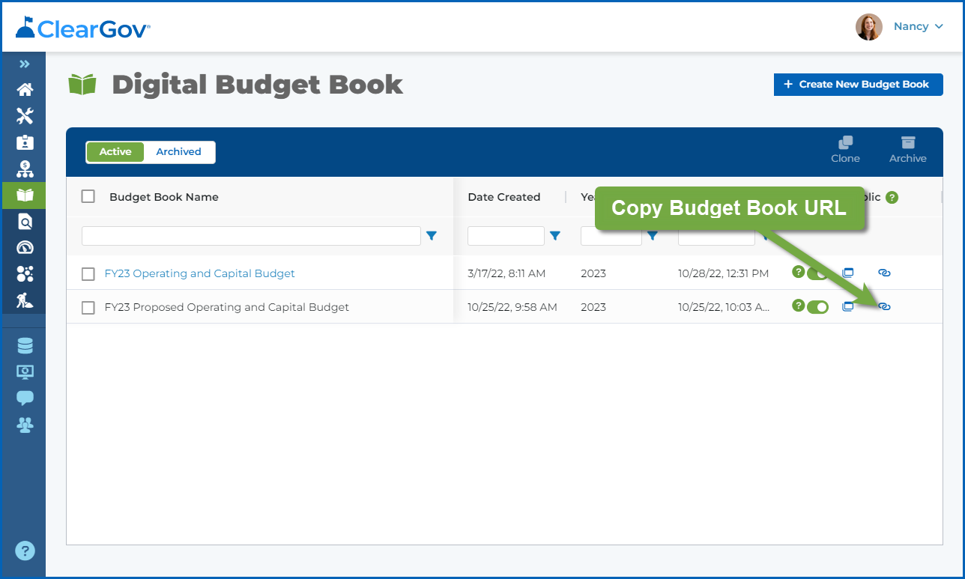Click the 10/28/22, 12:31 PM modified cell

tap(723, 273)
